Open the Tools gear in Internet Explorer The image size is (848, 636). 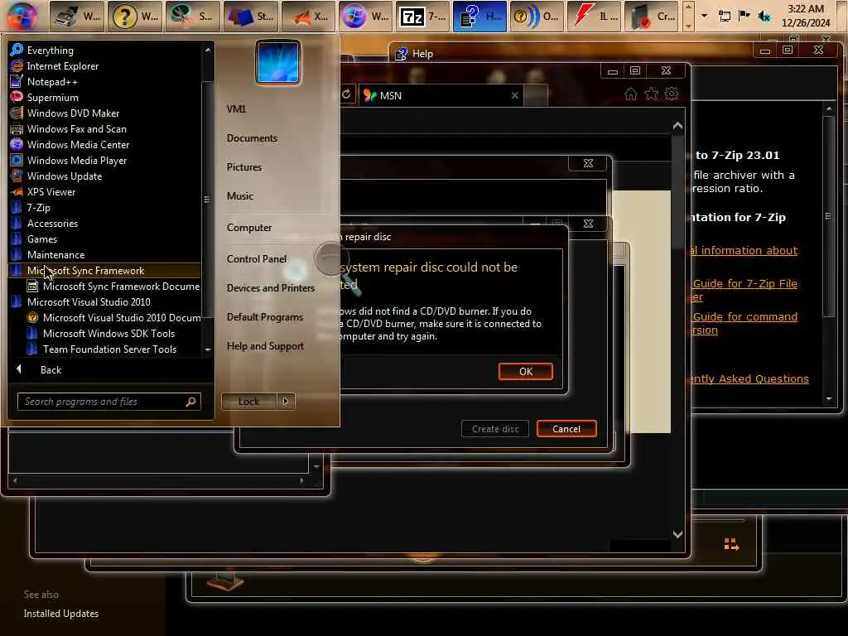672,94
